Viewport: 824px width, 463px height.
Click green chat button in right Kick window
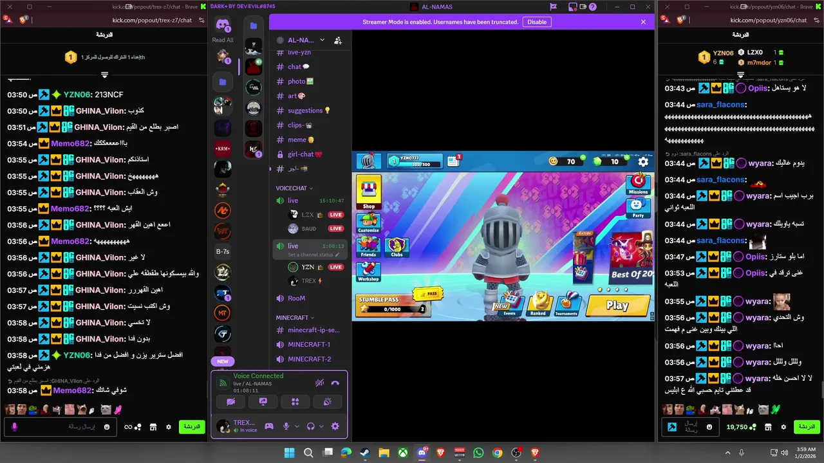[x=806, y=426]
